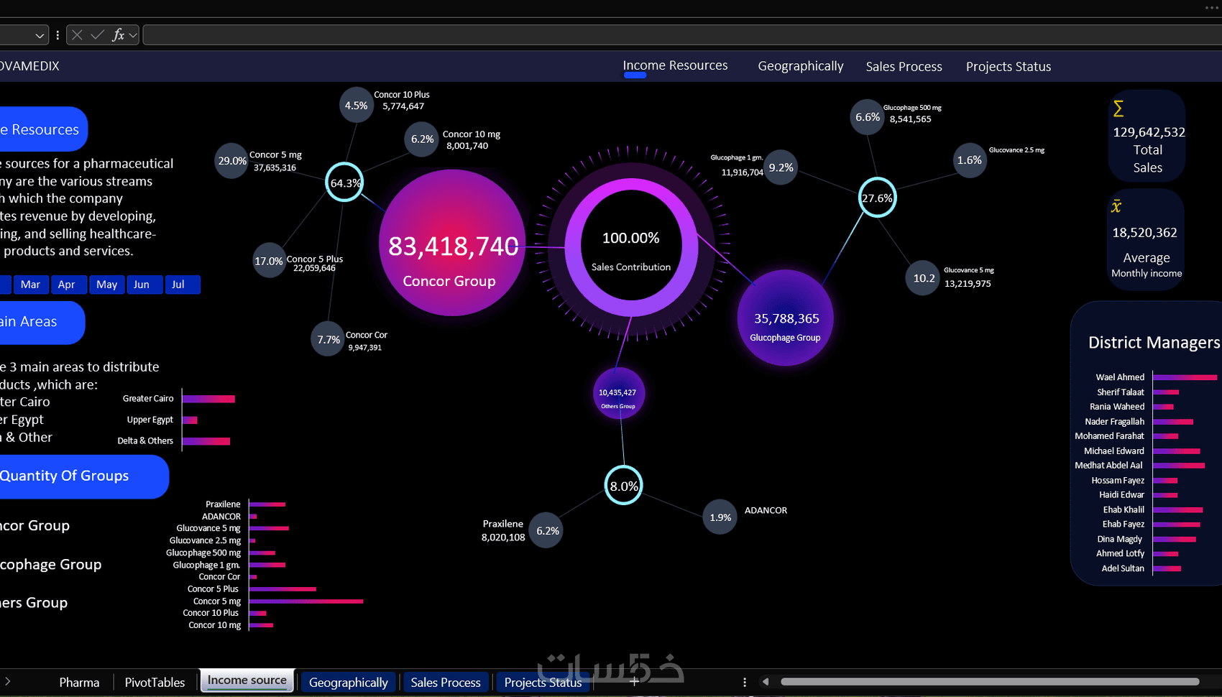Click the Upper Egypt chart label
The height and width of the screenshot is (697, 1222).
point(150,420)
